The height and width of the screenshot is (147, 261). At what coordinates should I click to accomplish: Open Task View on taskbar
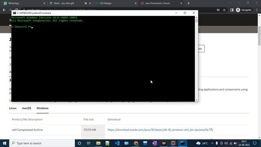pos(88,143)
